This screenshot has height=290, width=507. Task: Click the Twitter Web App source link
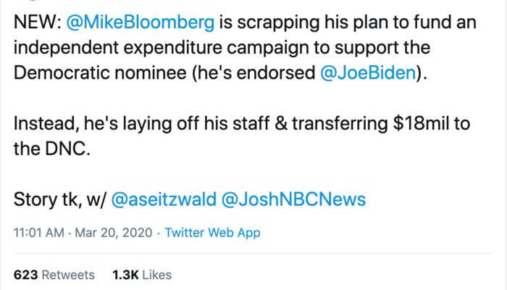coord(212,233)
